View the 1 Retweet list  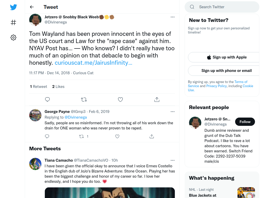tap(39, 87)
